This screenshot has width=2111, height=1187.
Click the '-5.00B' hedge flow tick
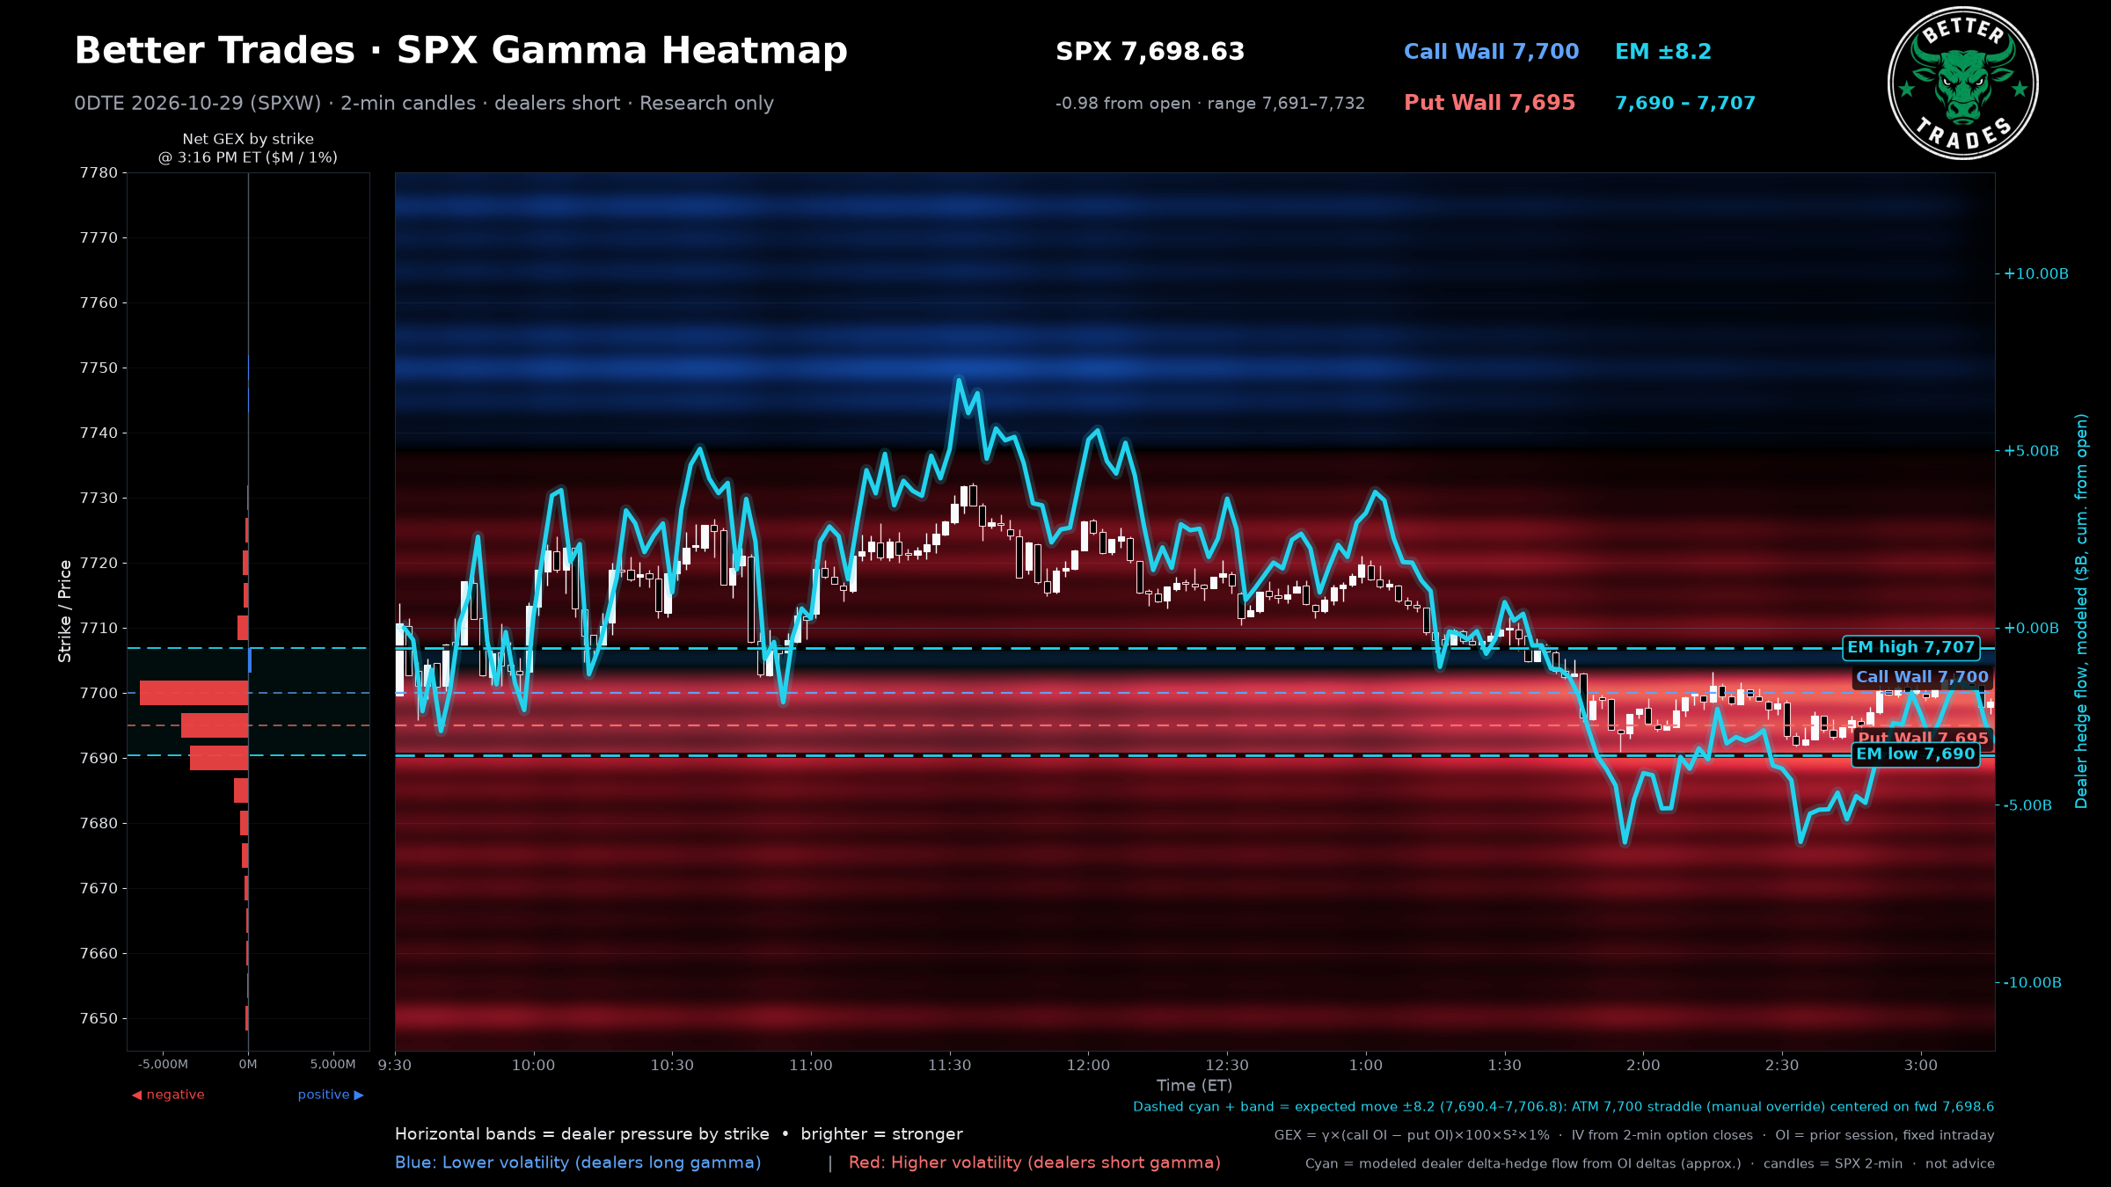2028,805
